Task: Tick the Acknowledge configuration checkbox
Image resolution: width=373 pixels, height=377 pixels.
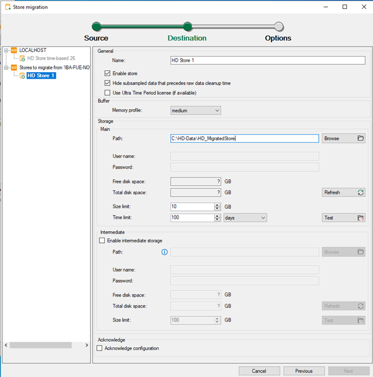Action: (100, 348)
